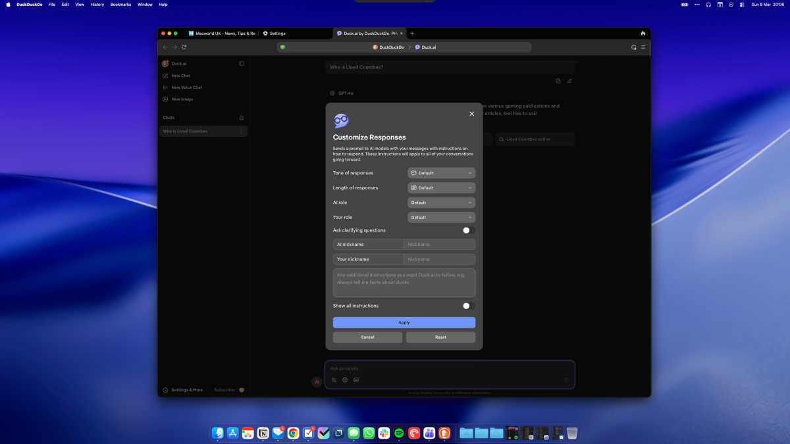
Task: Open Length of responses dropdown
Action: (441, 188)
